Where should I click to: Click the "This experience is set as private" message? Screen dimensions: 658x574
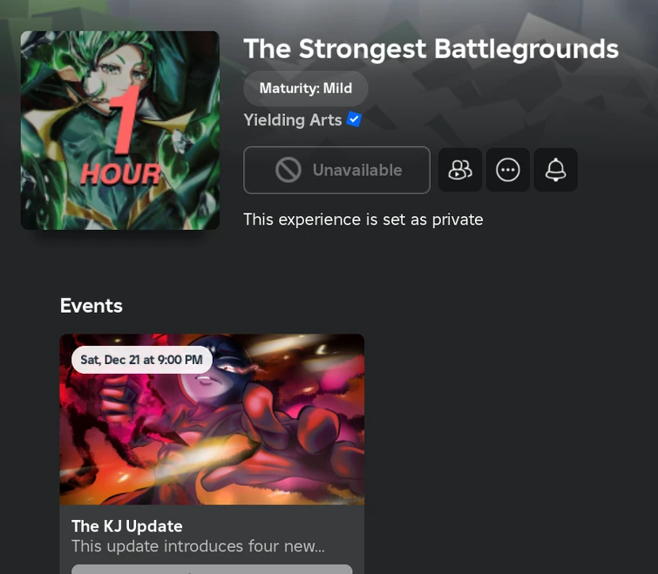coord(363,219)
